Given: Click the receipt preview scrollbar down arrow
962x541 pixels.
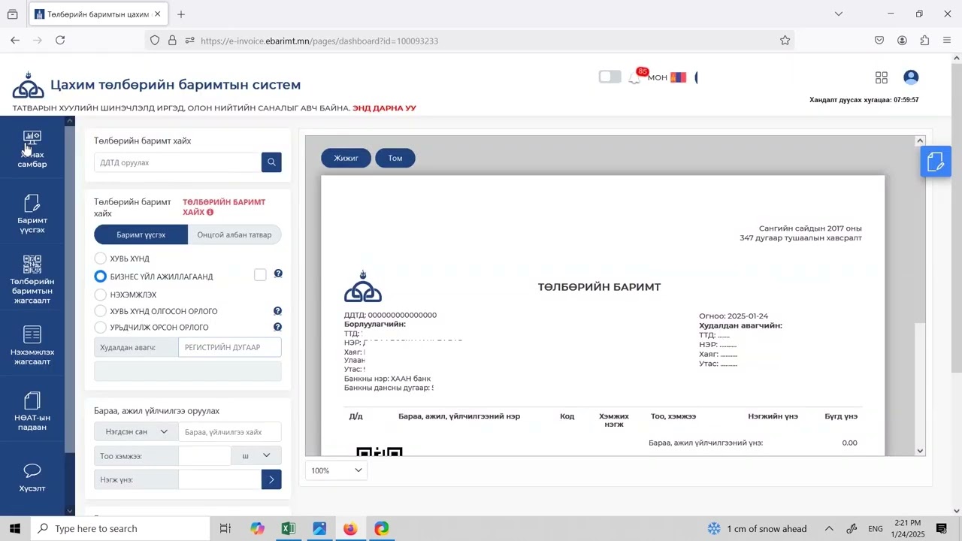Looking at the screenshot, I should [x=920, y=451].
